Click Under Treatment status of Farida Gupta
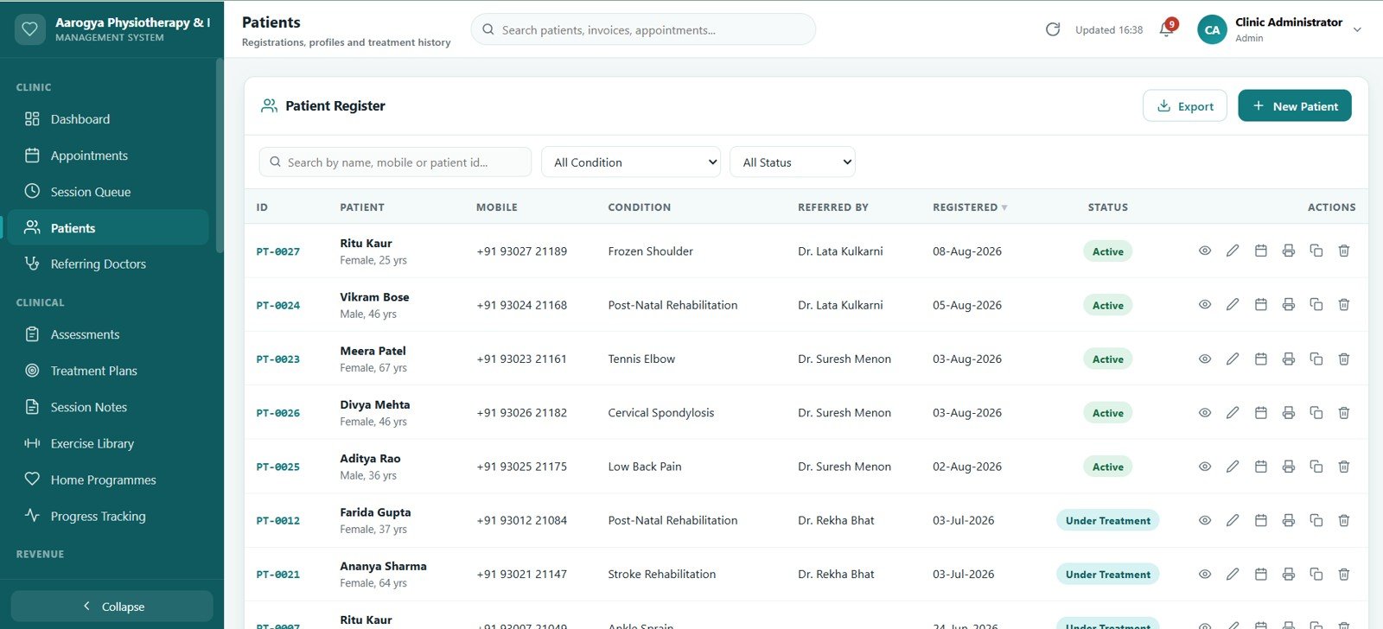 pyautogui.click(x=1107, y=520)
